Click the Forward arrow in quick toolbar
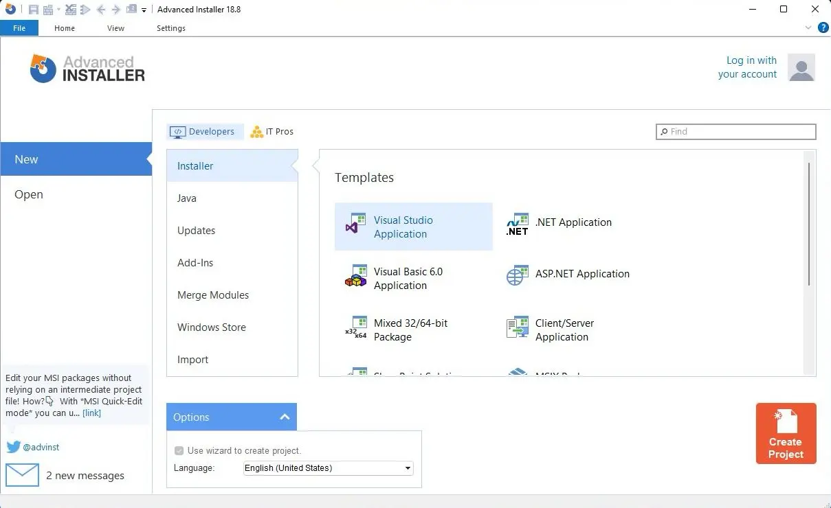Viewport: 831px width, 508px height. click(116, 10)
